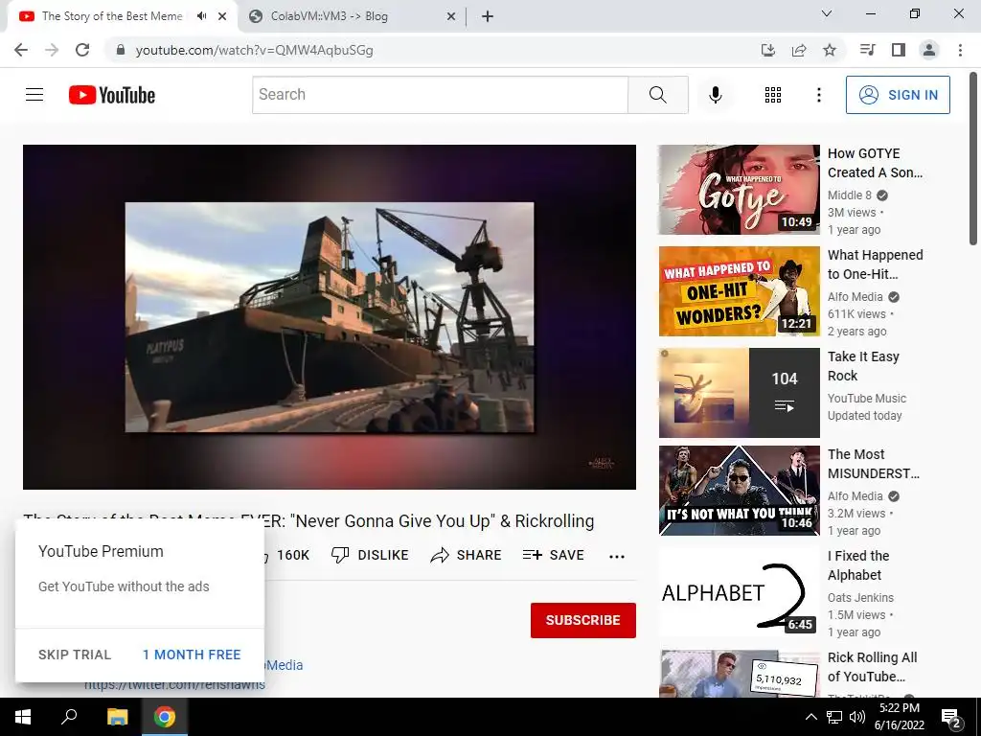Click the twitter.com link in description
The width and height of the screenshot is (981, 736).
click(x=174, y=685)
